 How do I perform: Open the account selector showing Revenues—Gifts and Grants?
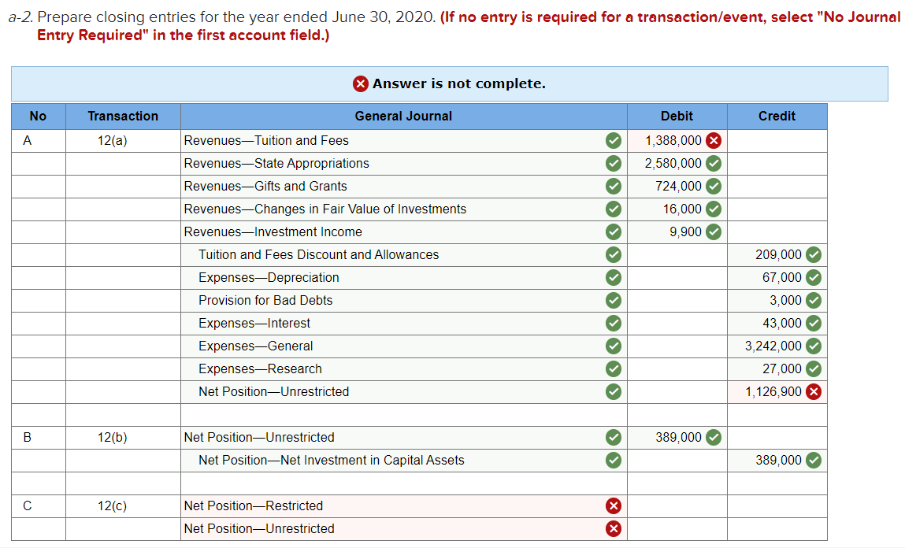pos(394,186)
